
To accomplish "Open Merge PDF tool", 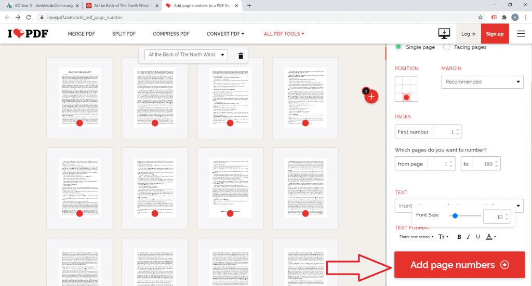I will click(x=82, y=34).
